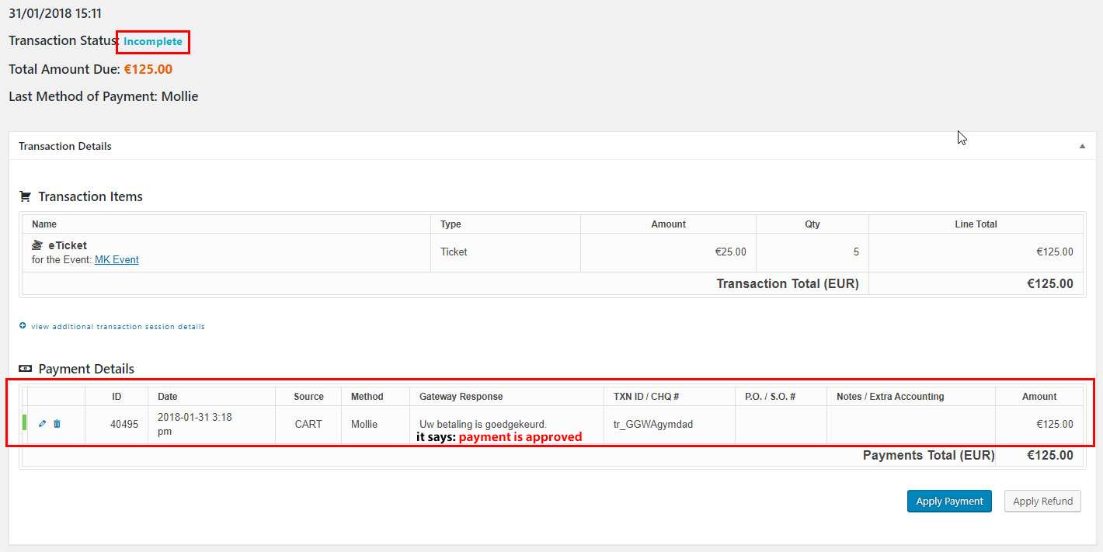Click the TXN ID / CHQ # column header

646,397
